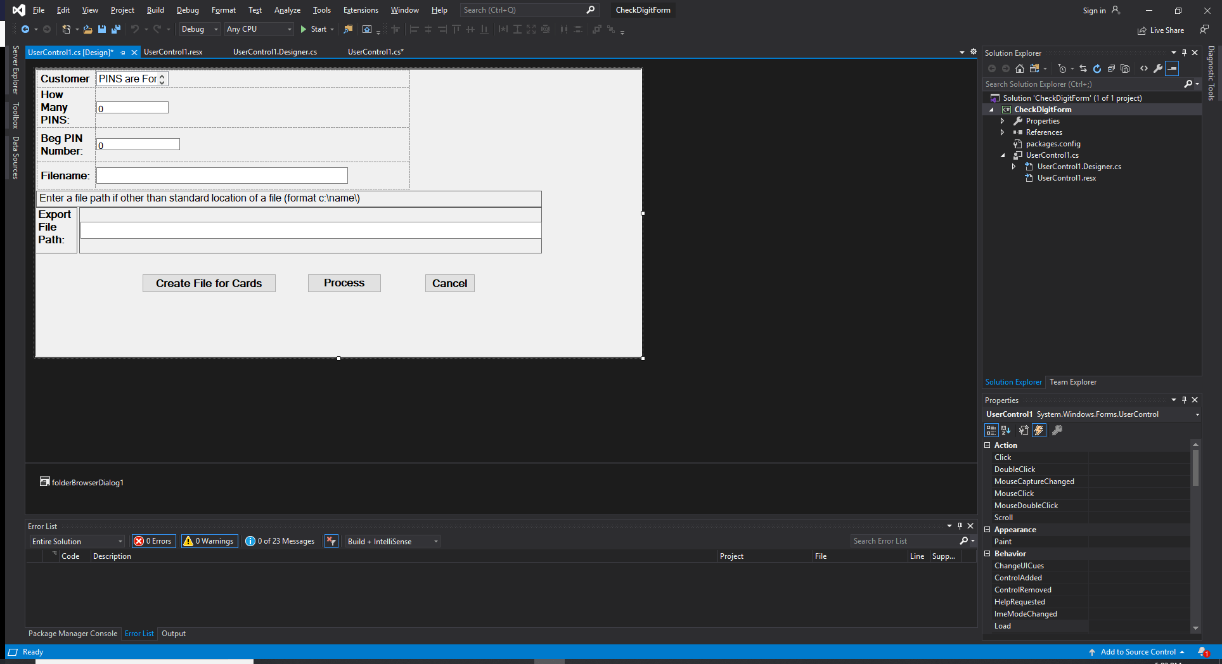The image size is (1222, 664).
Task: Click the Search icon in Solution Explorer search box
Action: point(1187,84)
